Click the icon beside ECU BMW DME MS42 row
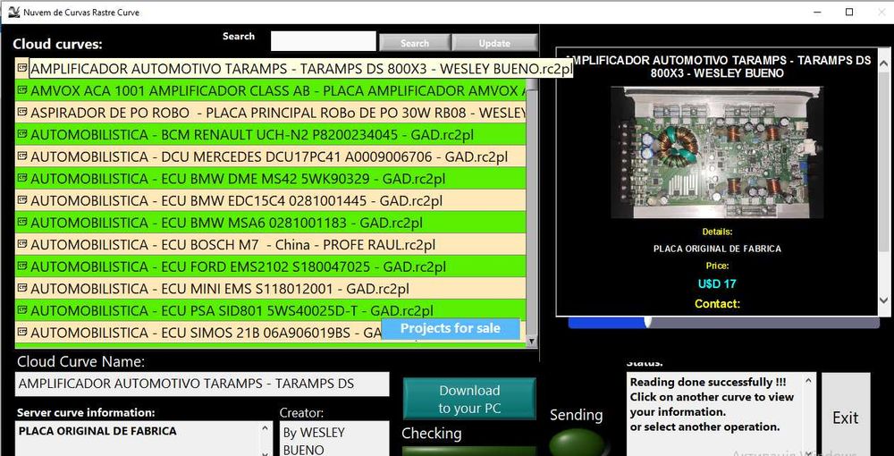The height and width of the screenshot is (456, 894). tap(22, 178)
